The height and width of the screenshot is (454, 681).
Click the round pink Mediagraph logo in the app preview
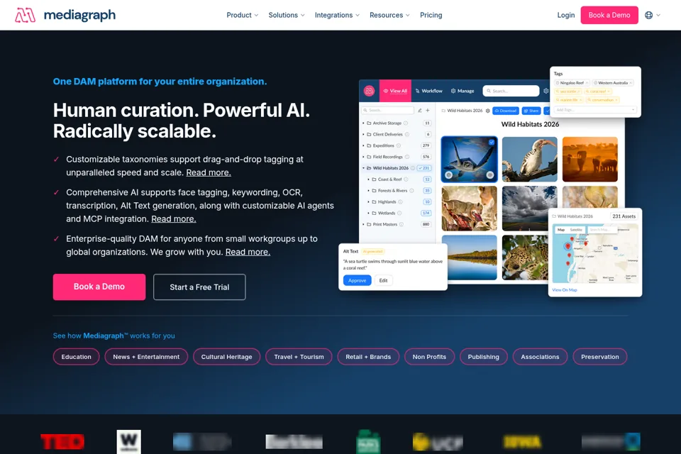click(369, 91)
